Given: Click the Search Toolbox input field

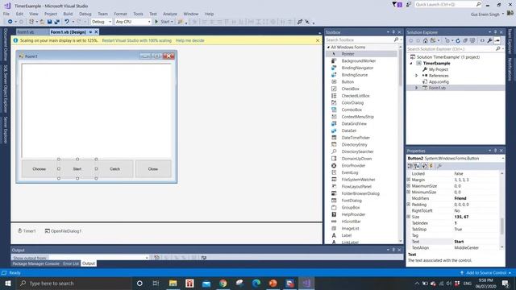Looking at the screenshot, I should [360, 39].
